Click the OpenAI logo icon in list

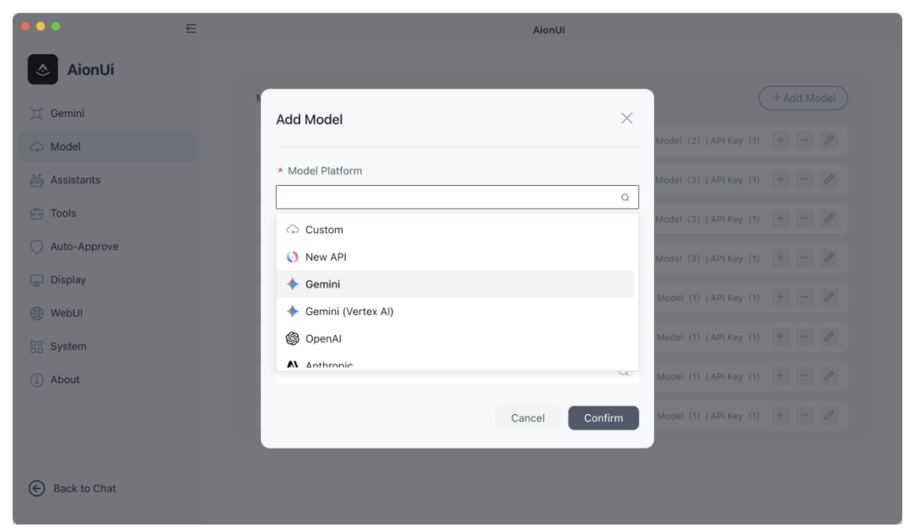click(x=293, y=338)
